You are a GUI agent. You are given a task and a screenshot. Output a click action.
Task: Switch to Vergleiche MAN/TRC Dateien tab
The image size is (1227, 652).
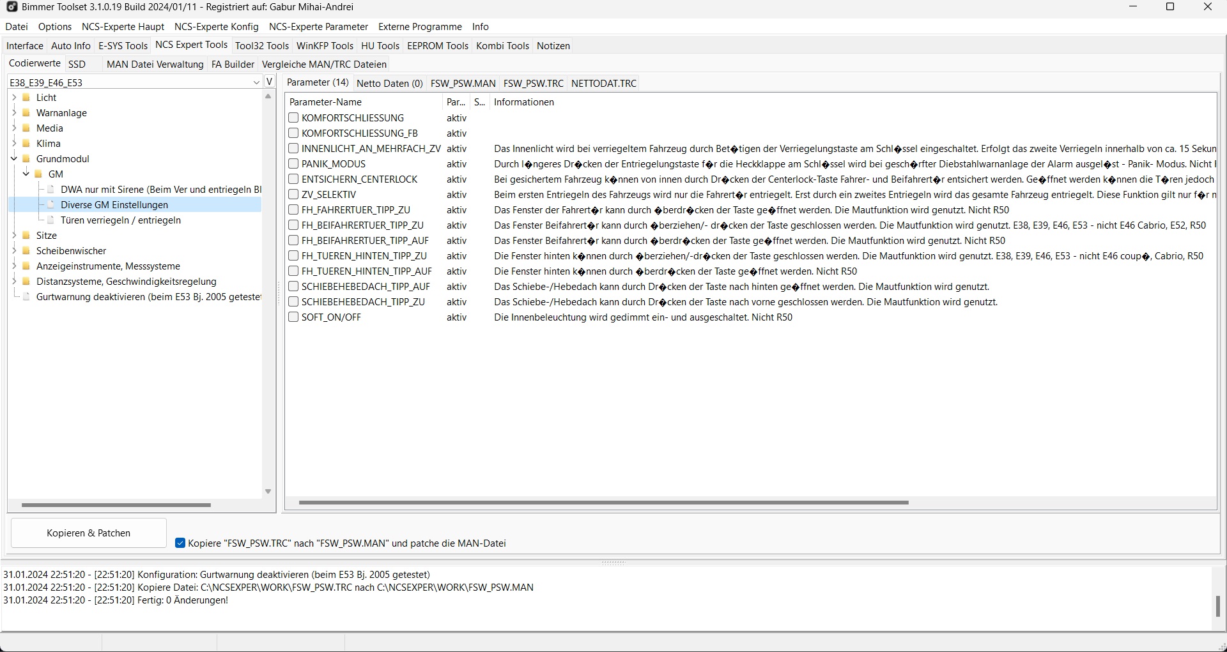point(325,64)
